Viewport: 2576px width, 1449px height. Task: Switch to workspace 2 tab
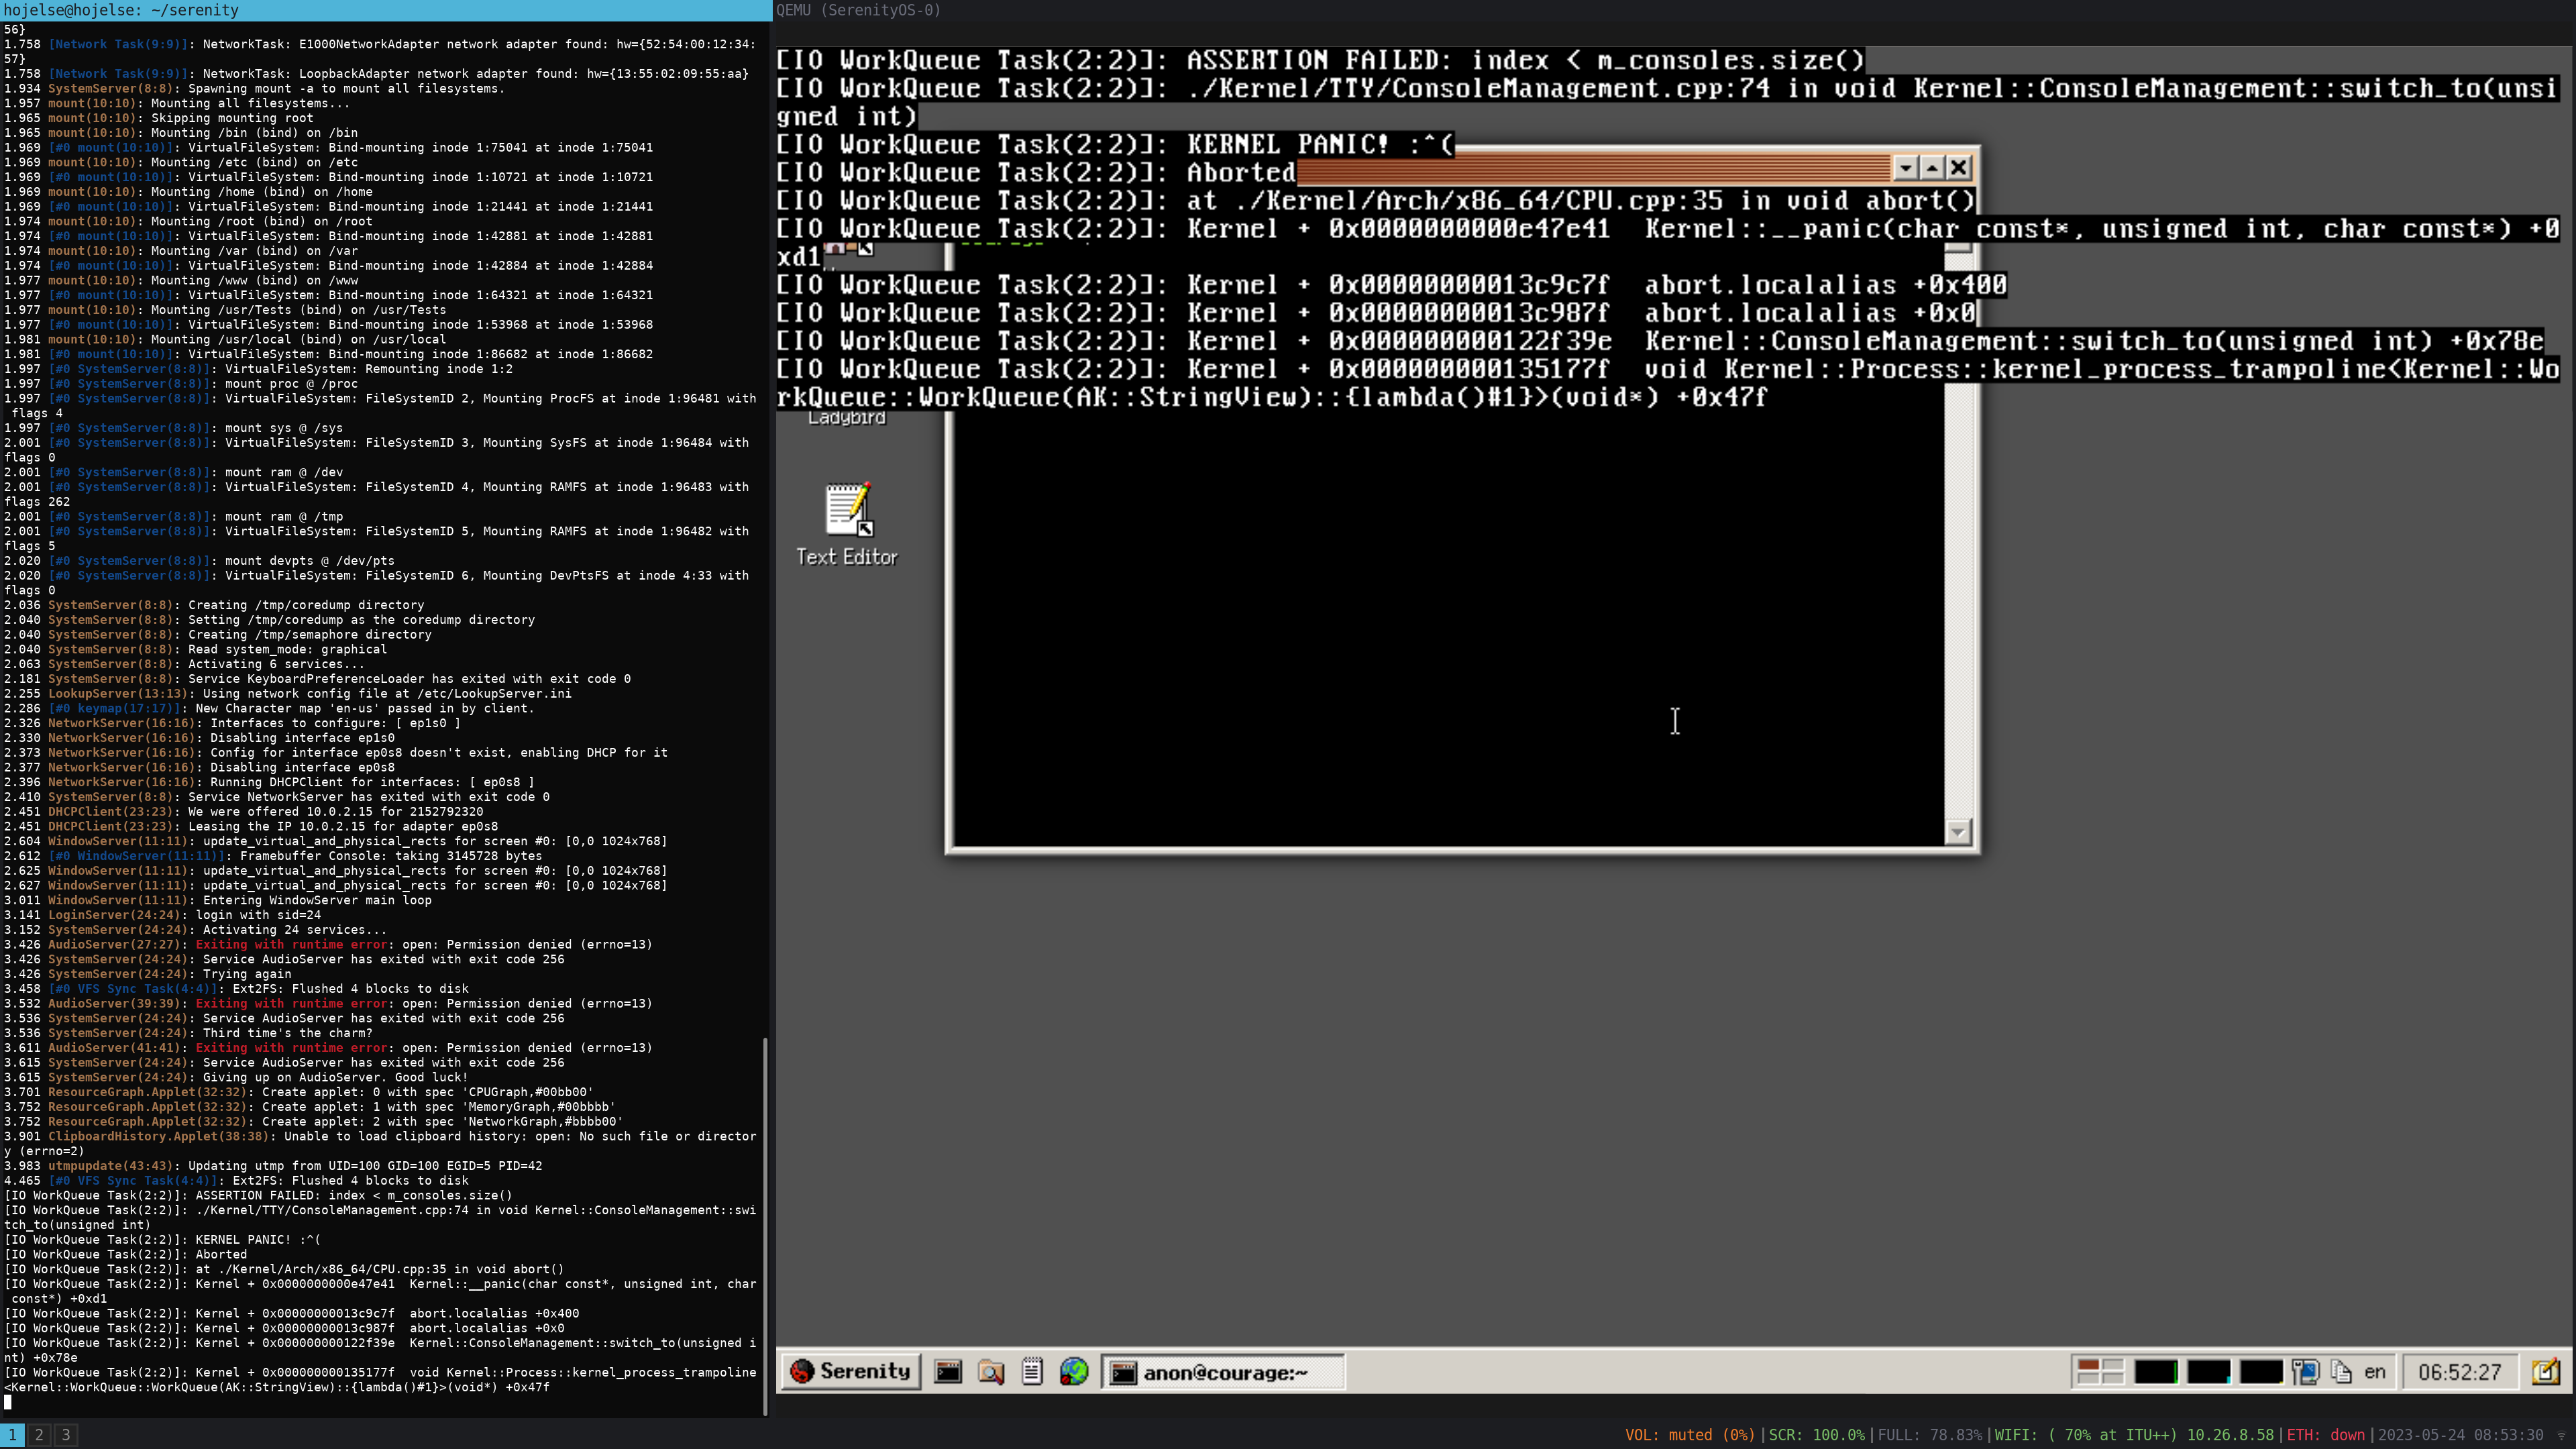(38, 1434)
